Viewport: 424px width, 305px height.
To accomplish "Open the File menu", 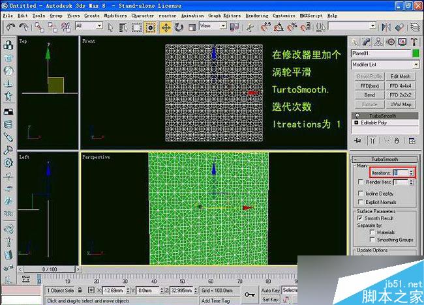I will 8,16.
